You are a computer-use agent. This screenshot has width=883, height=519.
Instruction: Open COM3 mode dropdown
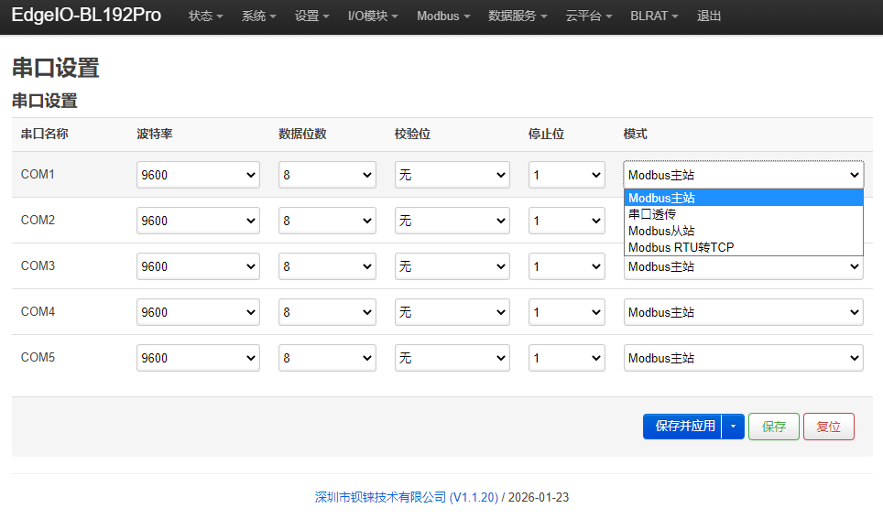click(x=744, y=268)
